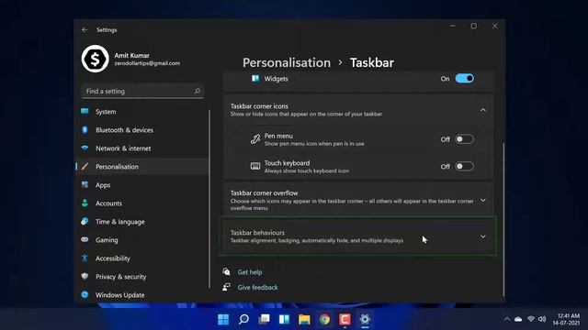Viewport: 588px width, 330px height.
Task: Click the search magnifier in Find a setting
Action: point(198,91)
